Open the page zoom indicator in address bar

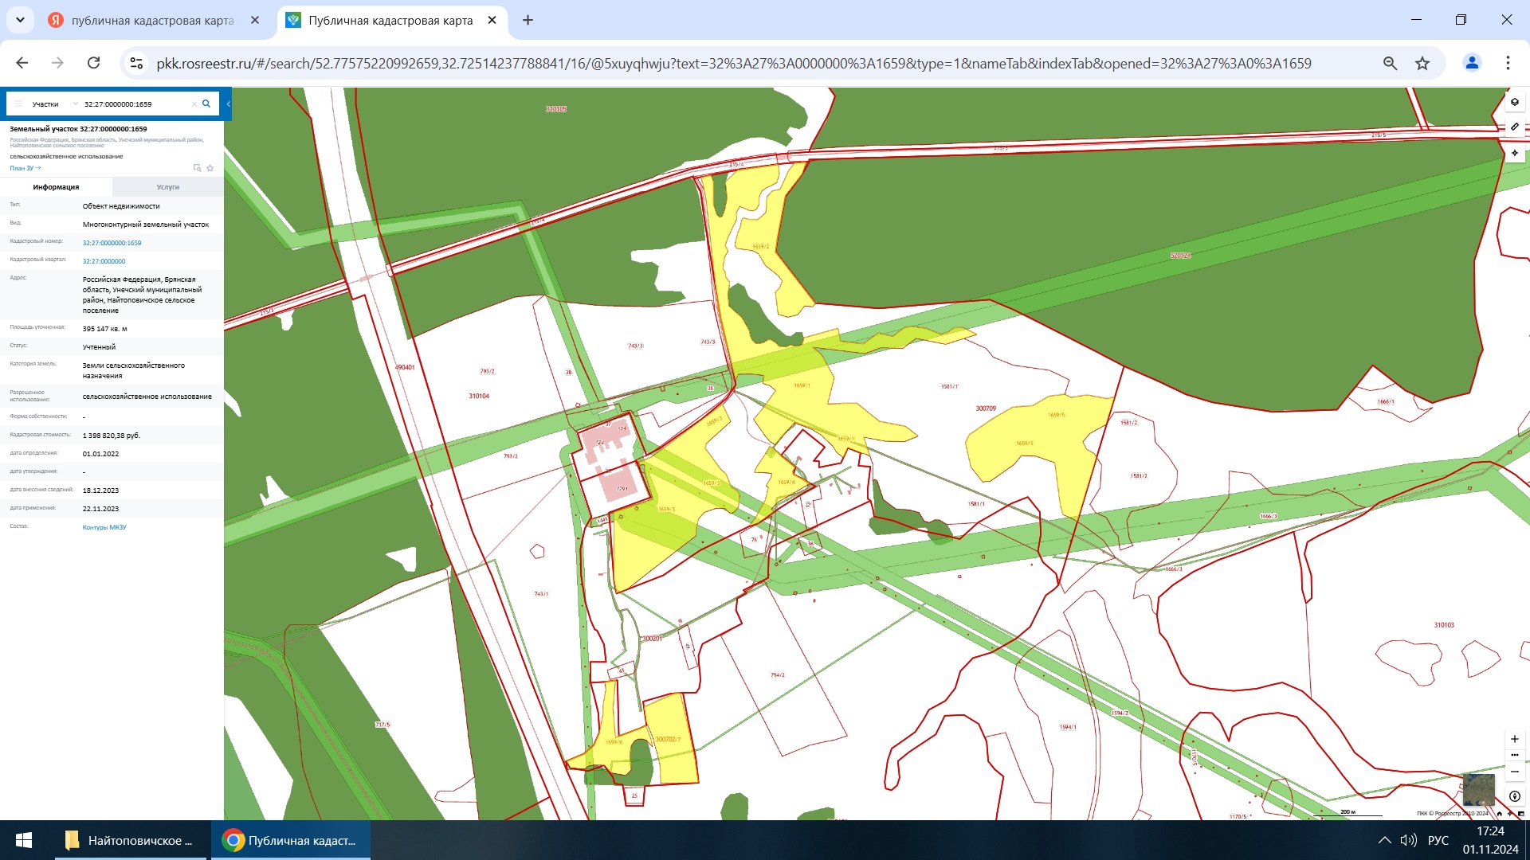(1390, 63)
